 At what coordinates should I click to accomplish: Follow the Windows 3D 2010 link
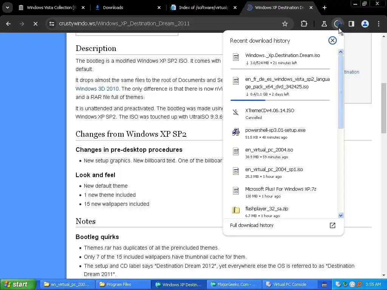pos(97,89)
